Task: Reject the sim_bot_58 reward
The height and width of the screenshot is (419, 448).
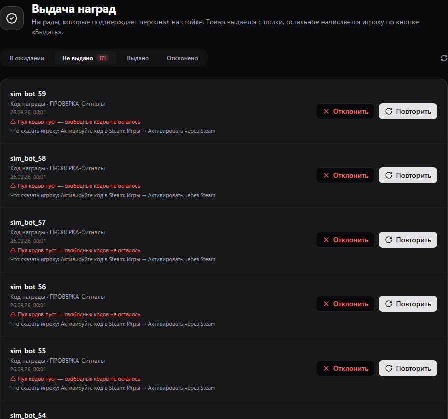Action: click(345, 175)
